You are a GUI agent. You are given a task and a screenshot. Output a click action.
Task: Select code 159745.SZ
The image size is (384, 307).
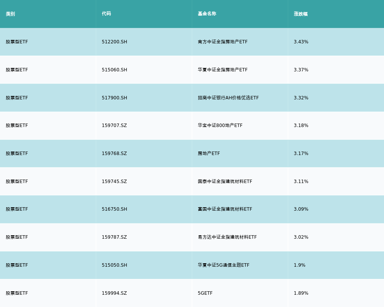(114, 182)
